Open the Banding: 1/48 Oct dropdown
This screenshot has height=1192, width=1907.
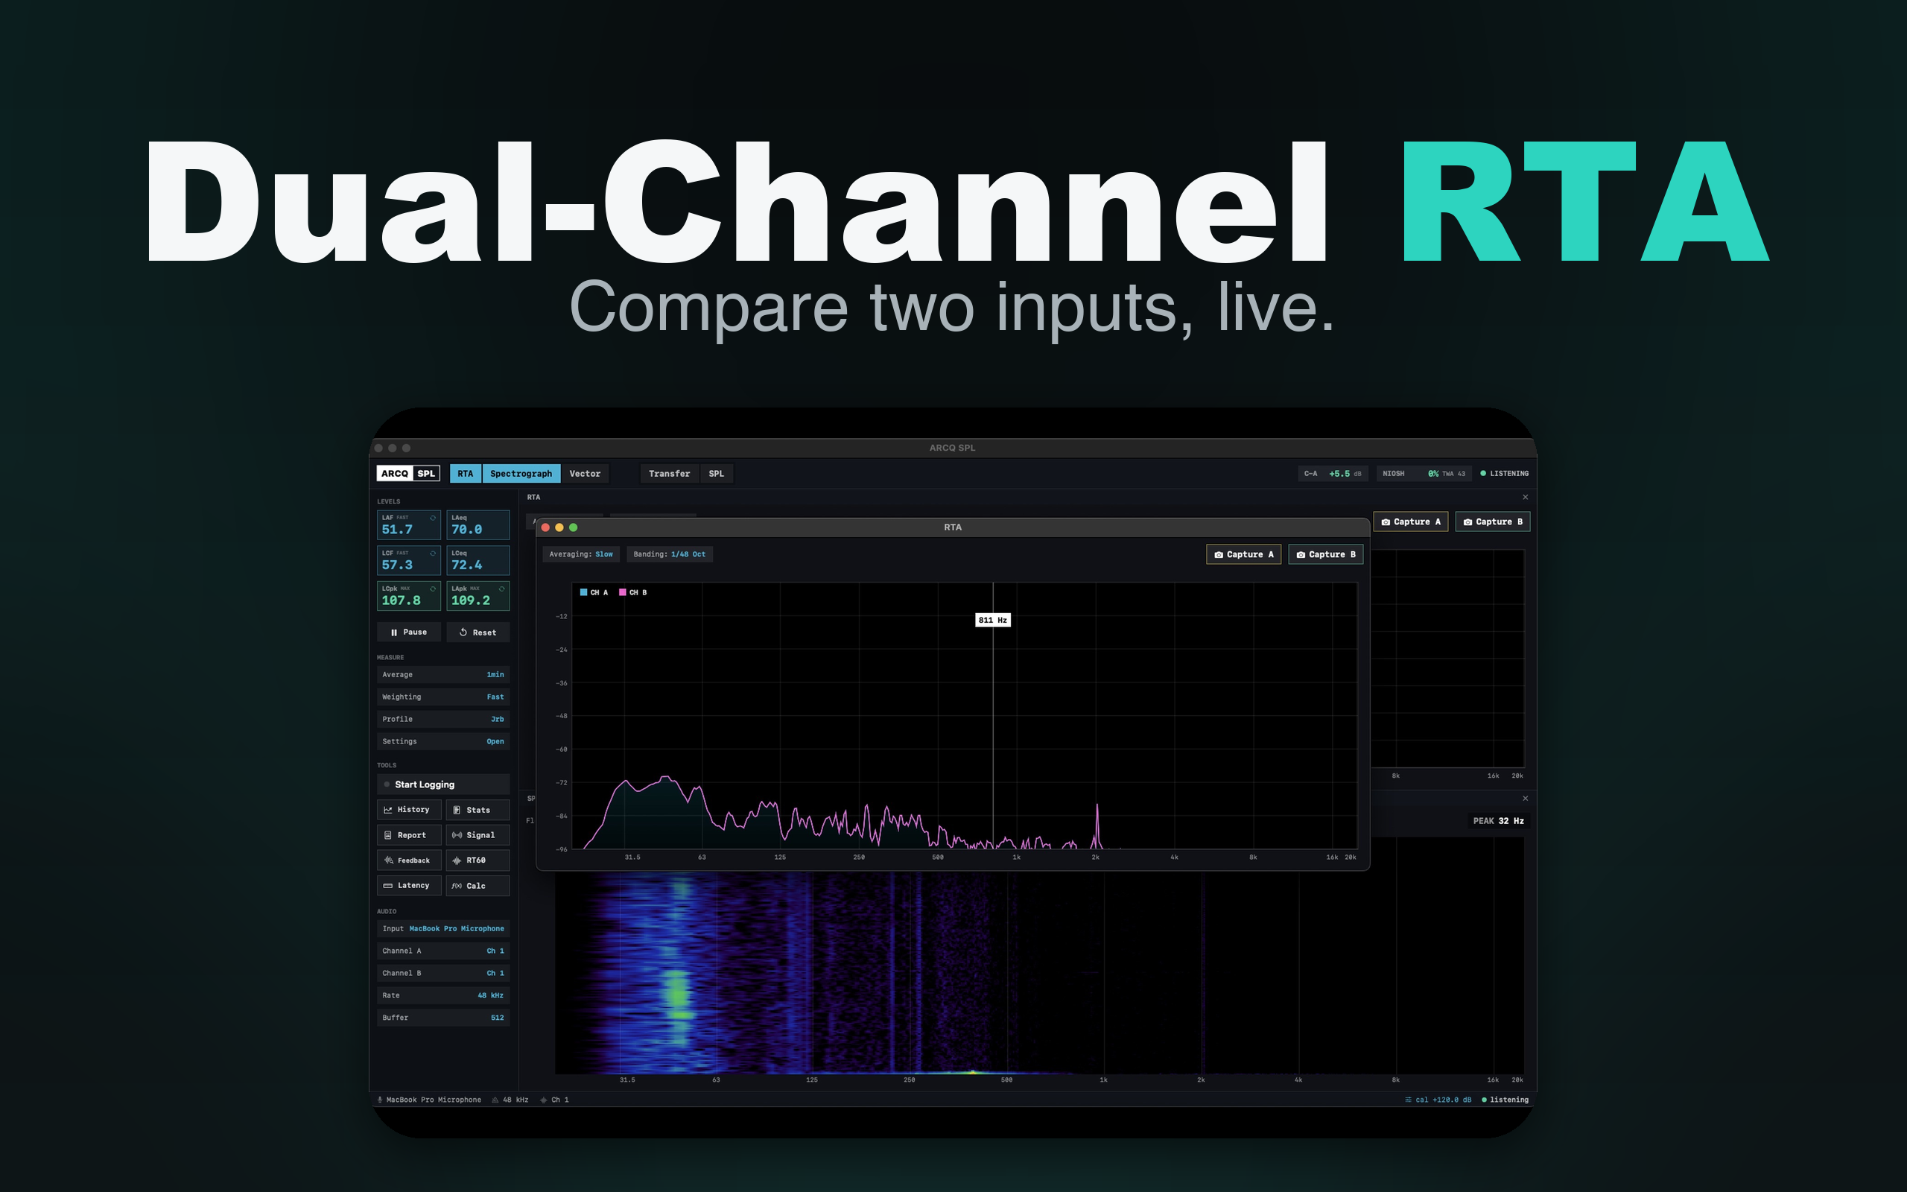(670, 554)
